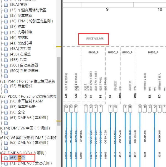166x167 pixels.
Task: Select (50C) 自动变速器 item
Action: click(x=24, y=65)
